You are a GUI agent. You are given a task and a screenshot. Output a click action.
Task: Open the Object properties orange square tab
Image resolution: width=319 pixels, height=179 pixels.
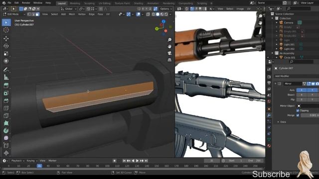[269, 109]
